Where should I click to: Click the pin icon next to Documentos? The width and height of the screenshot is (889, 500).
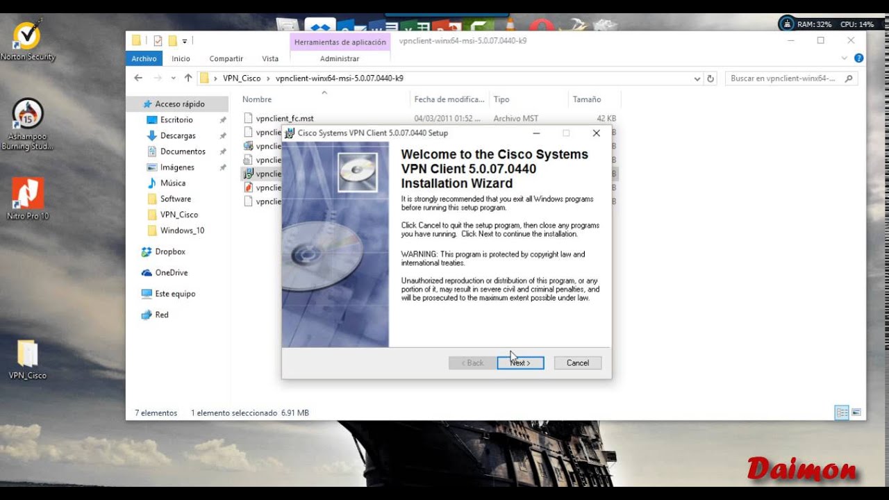click(x=222, y=151)
